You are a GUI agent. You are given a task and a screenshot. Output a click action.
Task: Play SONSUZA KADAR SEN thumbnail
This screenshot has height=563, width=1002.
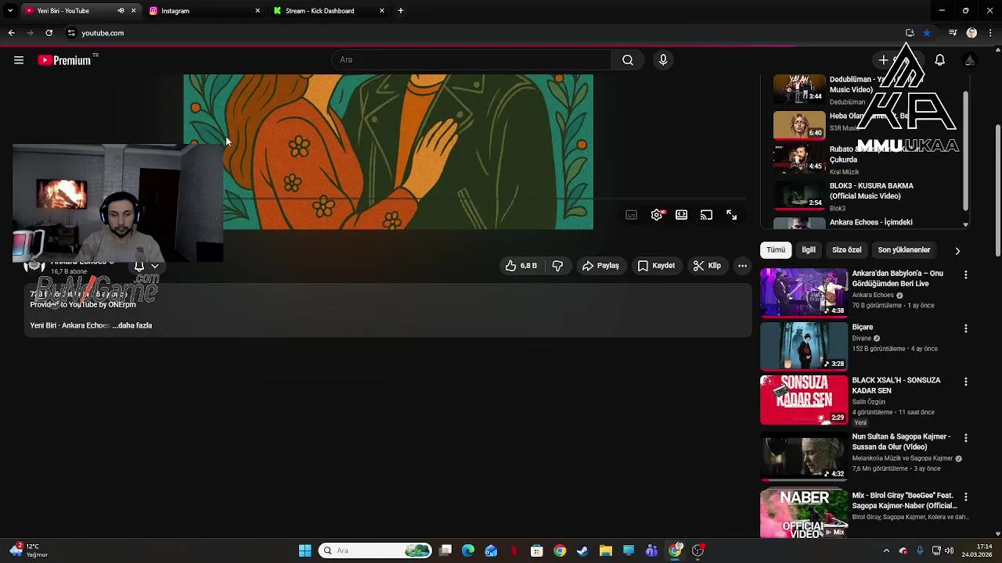(x=804, y=400)
